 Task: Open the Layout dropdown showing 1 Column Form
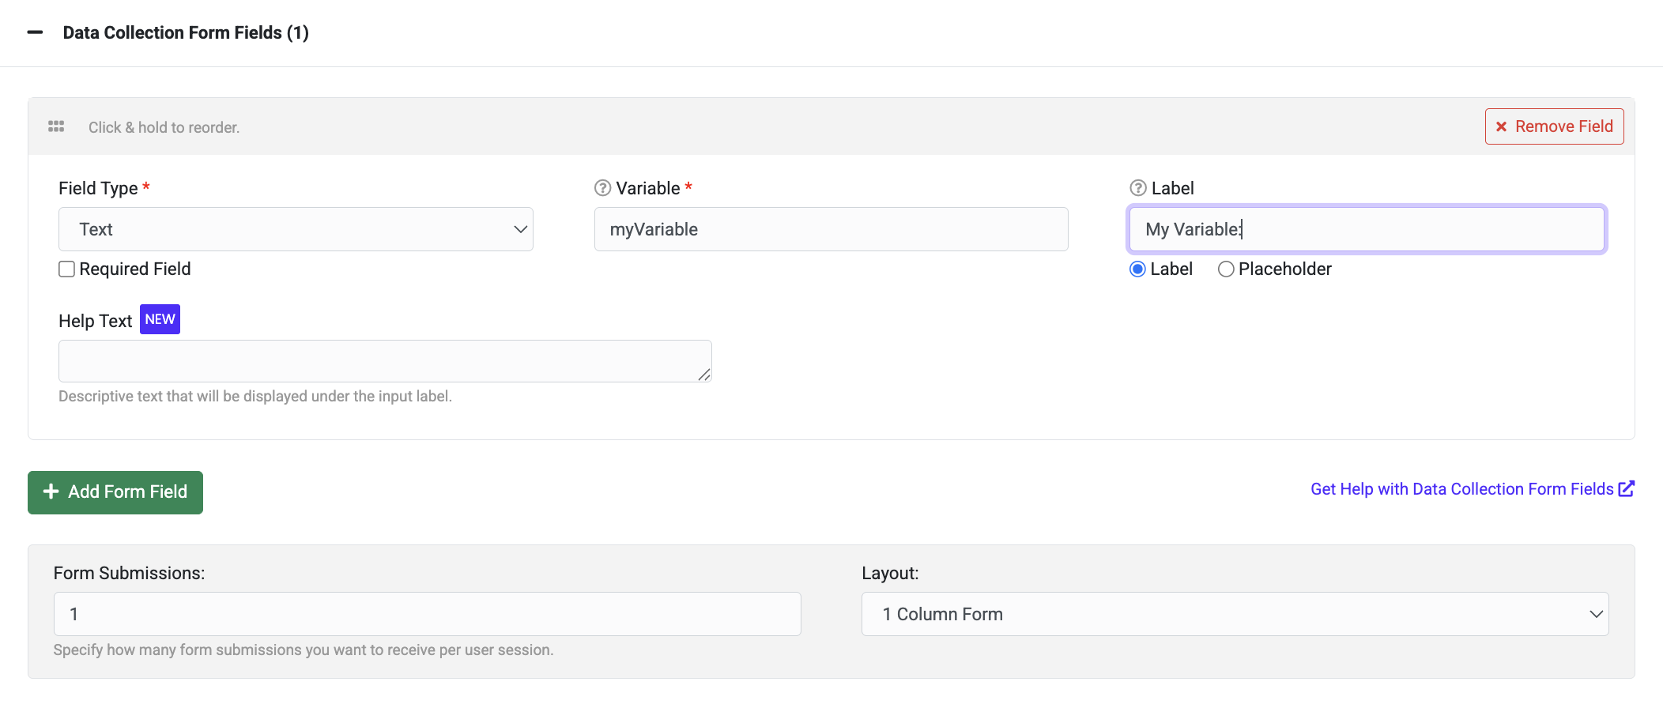tap(1235, 614)
